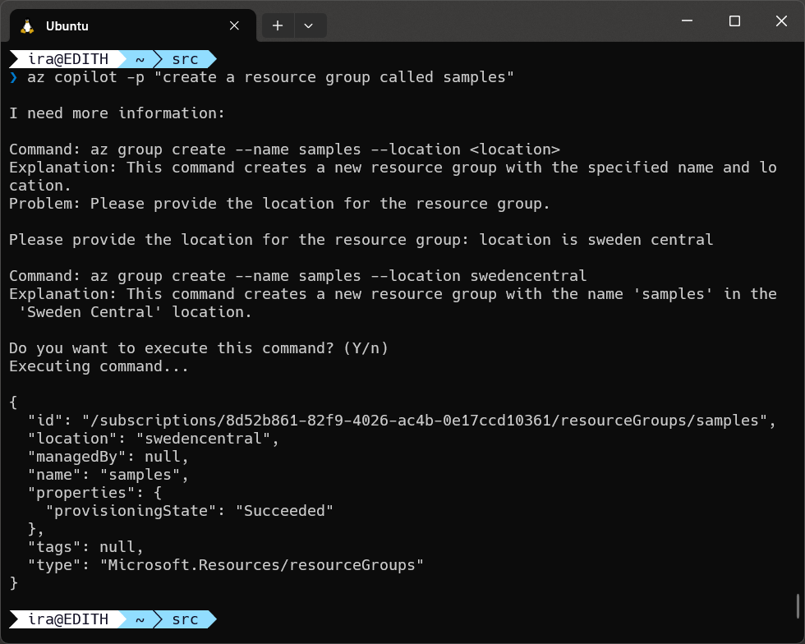Open a new terminal tab with plus button
This screenshot has width=805, height=644.
click(x=278, y=25)
